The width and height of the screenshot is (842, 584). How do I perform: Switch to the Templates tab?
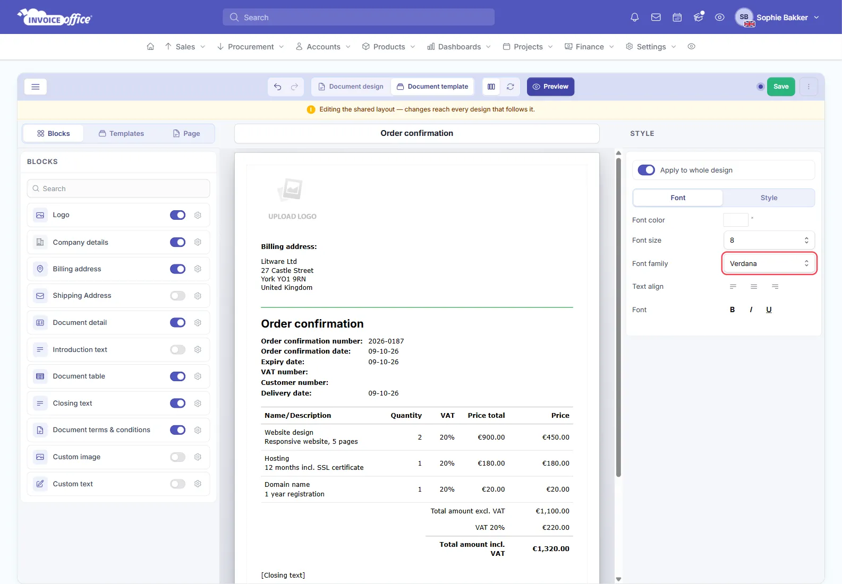[x=121, y=134]
